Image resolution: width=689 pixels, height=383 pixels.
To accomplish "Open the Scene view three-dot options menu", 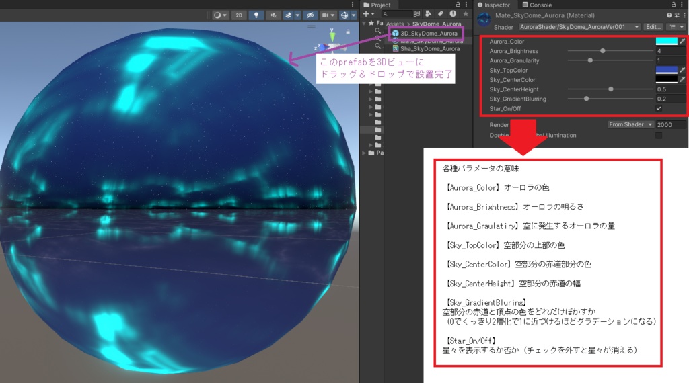I will click(353, 5).
